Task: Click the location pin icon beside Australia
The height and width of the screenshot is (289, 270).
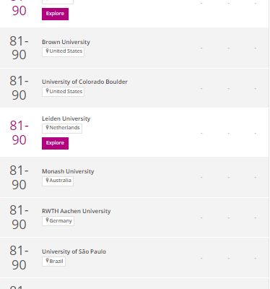Action: click(47, 180)
